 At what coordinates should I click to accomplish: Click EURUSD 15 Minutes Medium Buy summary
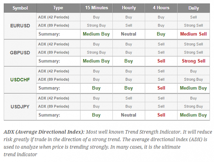[x=96, y=34]
